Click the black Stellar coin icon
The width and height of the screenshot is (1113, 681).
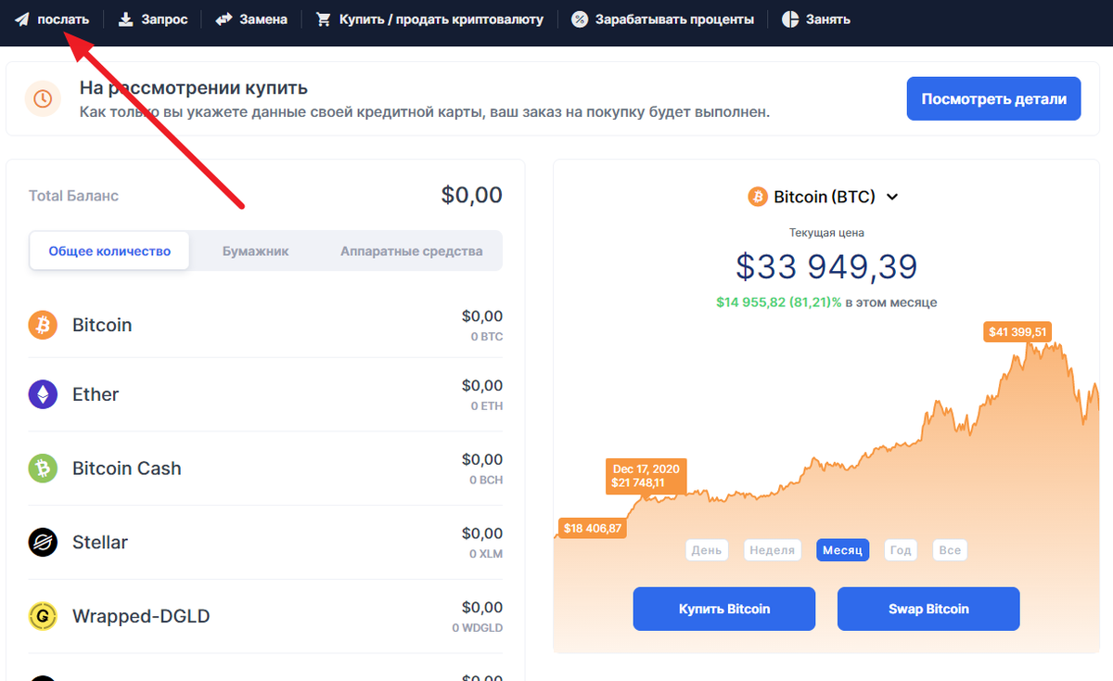click(43, 542)
